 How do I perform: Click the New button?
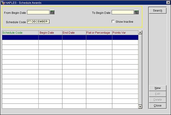[158, 88]
